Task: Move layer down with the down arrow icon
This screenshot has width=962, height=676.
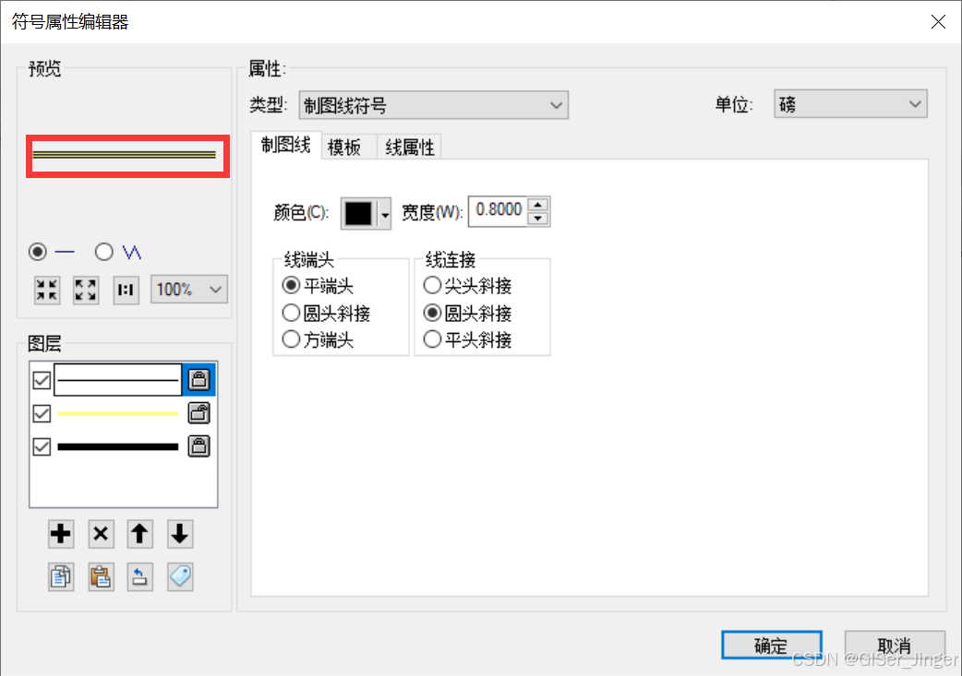Action: pyautogui.click(x=180, y=534)
